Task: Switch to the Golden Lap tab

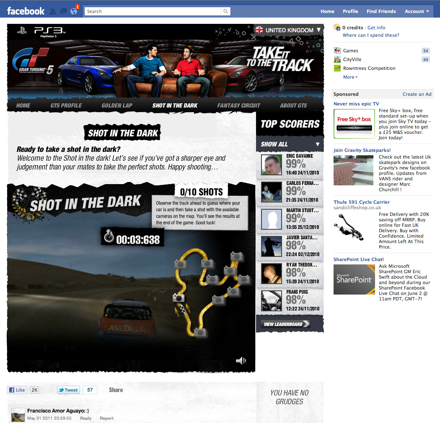Action: click(x=117, y=105)
